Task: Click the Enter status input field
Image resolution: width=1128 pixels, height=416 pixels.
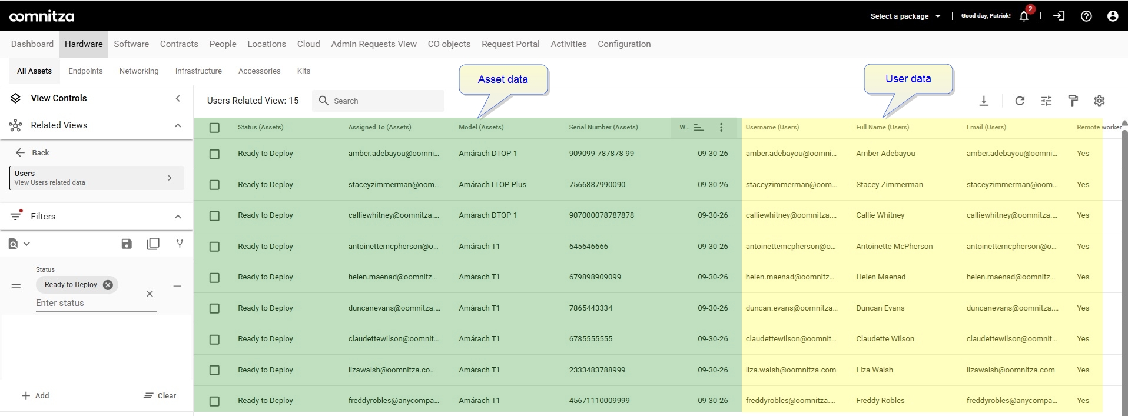Action: [96, 303]
